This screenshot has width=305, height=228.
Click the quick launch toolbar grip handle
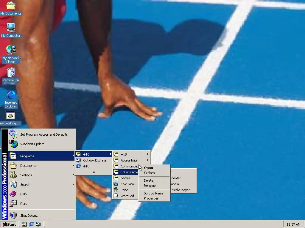pyautogui.click(x=19, y=224)
